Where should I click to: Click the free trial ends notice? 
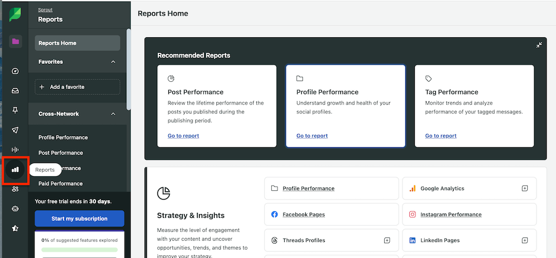tap(73, 201)
